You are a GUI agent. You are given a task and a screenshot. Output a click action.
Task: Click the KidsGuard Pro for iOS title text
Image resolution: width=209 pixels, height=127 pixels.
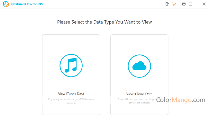27,4
